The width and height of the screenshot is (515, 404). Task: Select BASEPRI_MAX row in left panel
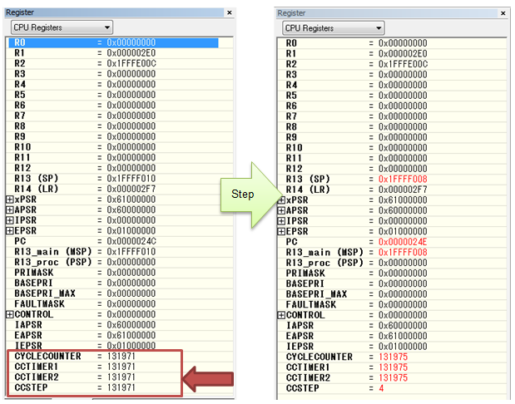pos(120,293)
